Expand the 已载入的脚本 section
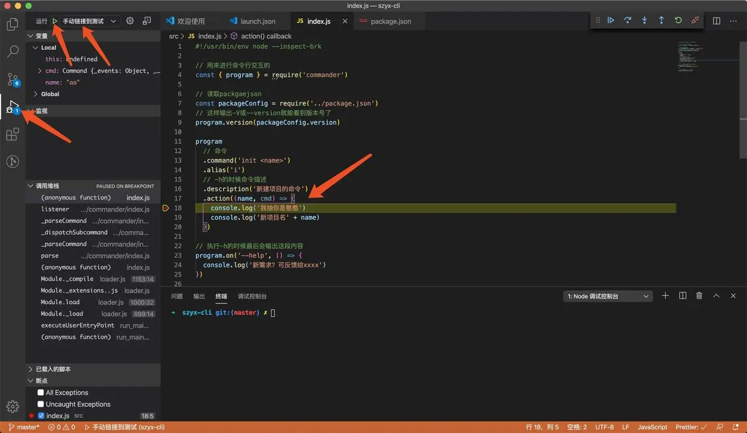The height and width of the screenshot is (433, 747). pyautogui.click(x=93, y=369)
